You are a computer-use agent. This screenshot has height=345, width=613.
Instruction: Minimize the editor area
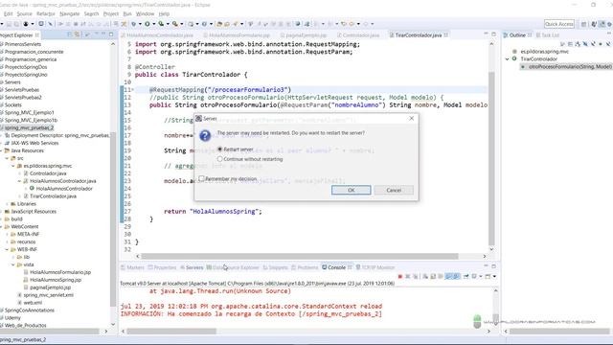(x=486, y=34)
